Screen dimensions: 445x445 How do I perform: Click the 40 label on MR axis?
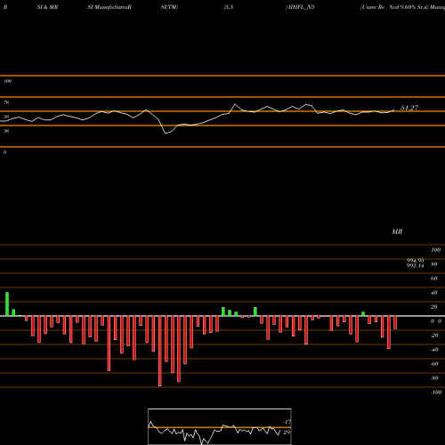click(433, 293)
